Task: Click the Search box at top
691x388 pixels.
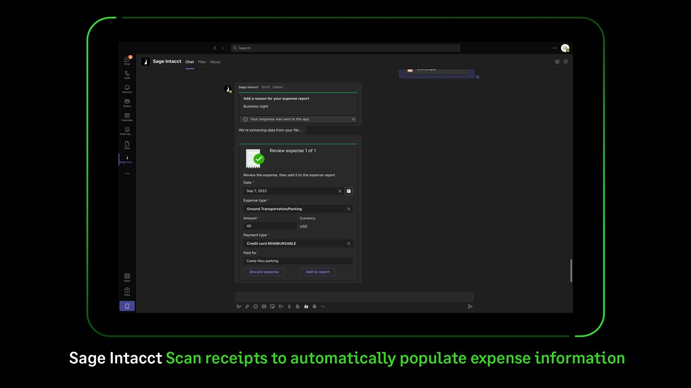Action: click(345, 48)
